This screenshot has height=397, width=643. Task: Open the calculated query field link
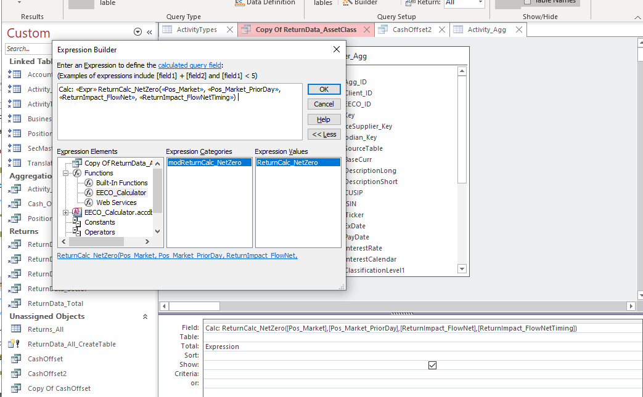189,65
